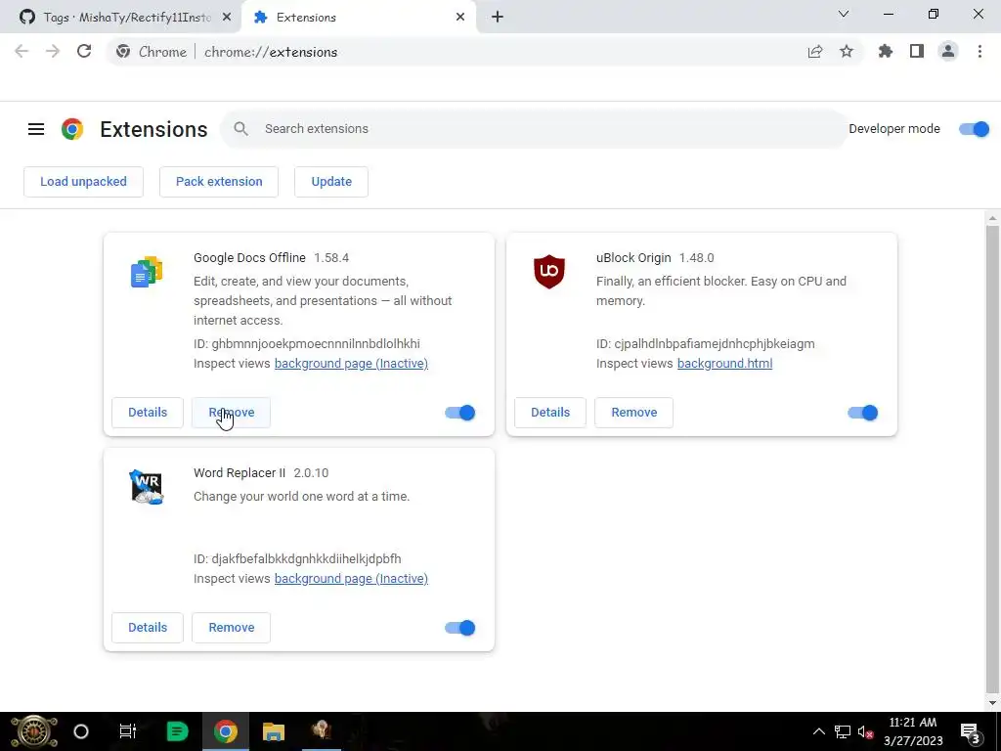Viewport: 1001px width, 751px height.
Task: Remove uBlock Origin extension
Action: 633,413
